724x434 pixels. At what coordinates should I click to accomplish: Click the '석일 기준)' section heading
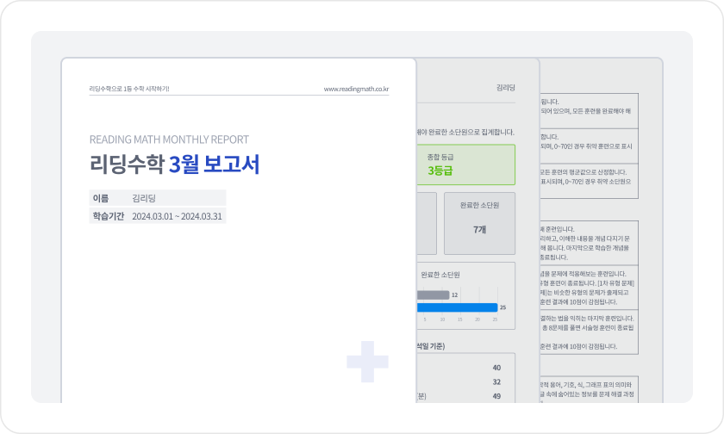pos(431,346)
